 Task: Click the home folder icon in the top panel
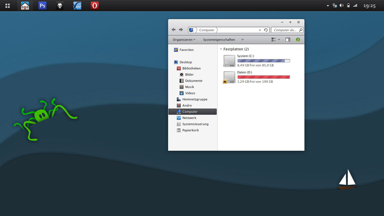coord(25,6)
